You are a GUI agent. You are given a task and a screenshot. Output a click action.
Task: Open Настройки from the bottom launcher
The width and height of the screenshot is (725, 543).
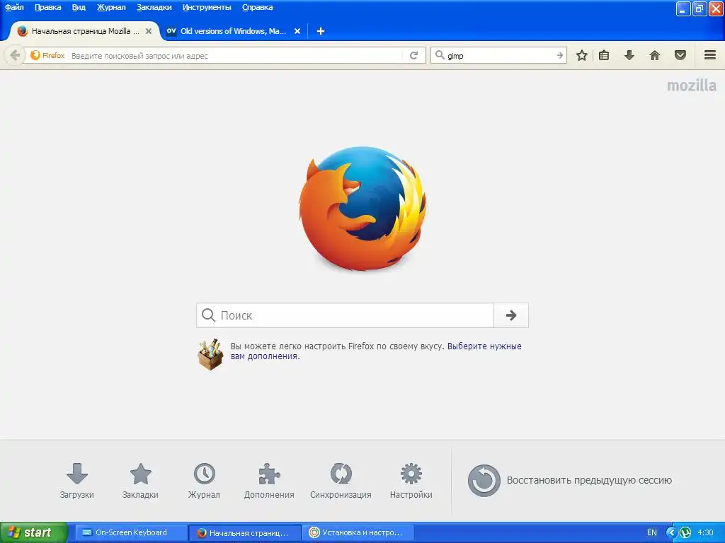coord(411,481)
